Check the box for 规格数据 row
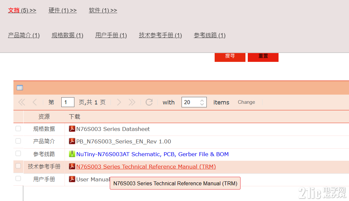Screen dimensions: 349x201 (18, 129)
